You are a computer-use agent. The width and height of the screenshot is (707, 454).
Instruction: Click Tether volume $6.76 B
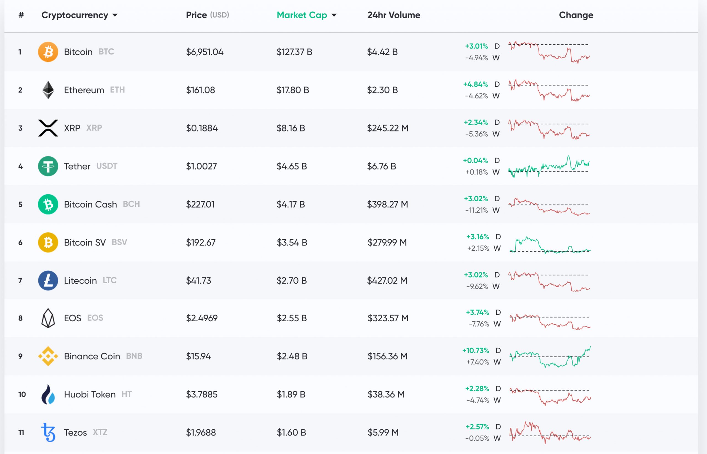tap(382, 166)
